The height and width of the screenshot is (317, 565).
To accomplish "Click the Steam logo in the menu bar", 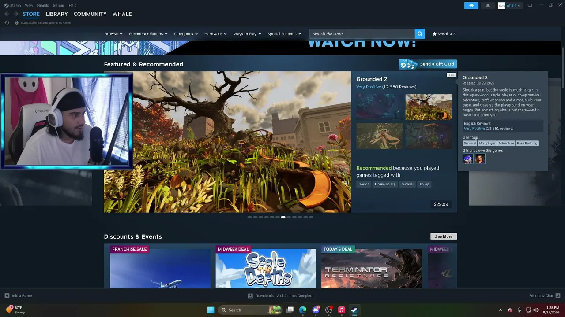I will (7, 5).
